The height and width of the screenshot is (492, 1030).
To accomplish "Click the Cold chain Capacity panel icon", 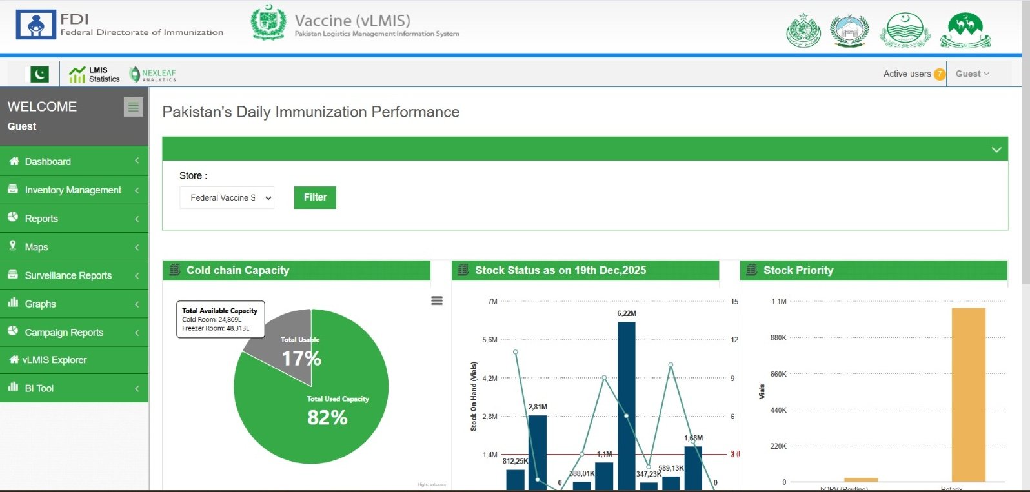I will tap(175, 270).
